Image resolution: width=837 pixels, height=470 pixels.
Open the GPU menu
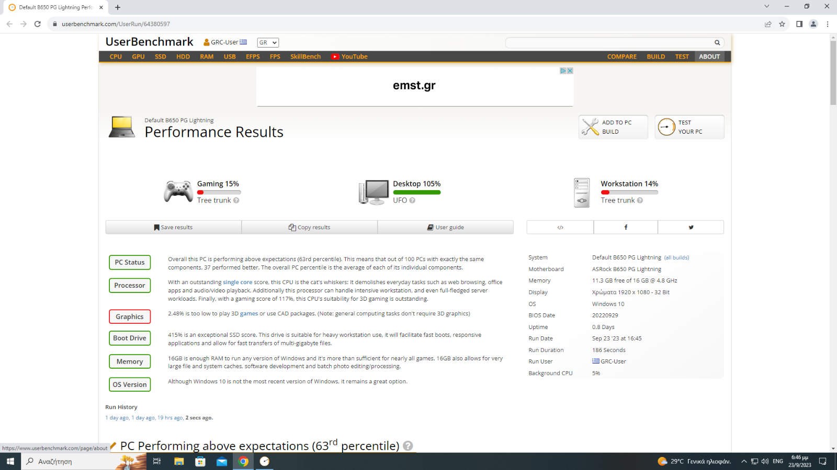tap(138, 56)
